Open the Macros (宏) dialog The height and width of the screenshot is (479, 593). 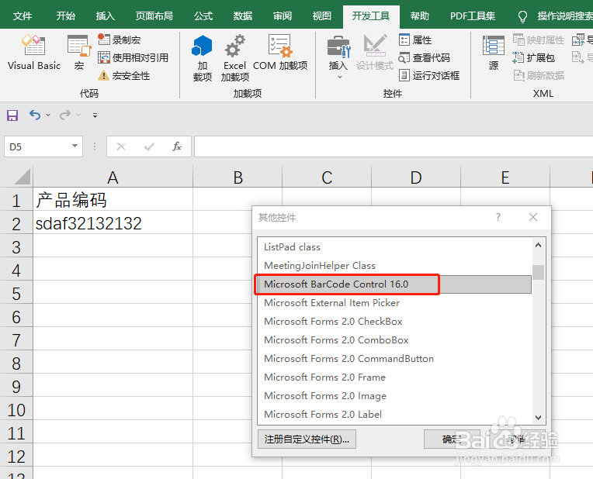[x=79, y=52]
